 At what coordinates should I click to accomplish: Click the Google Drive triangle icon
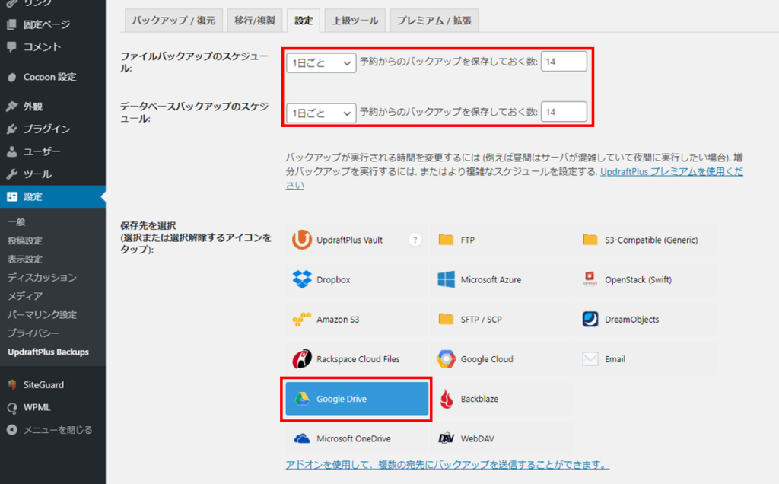(x=302, y=399)
